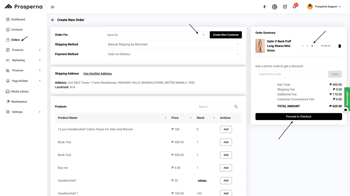Viewport: 350px width, 196px height.
Task: Open notifications bell with 22 badge
Action: [x=295, y=6]
